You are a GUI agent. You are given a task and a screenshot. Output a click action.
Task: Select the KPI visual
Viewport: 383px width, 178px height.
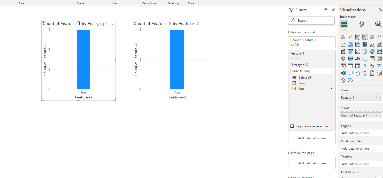click(x=379, y=59)
